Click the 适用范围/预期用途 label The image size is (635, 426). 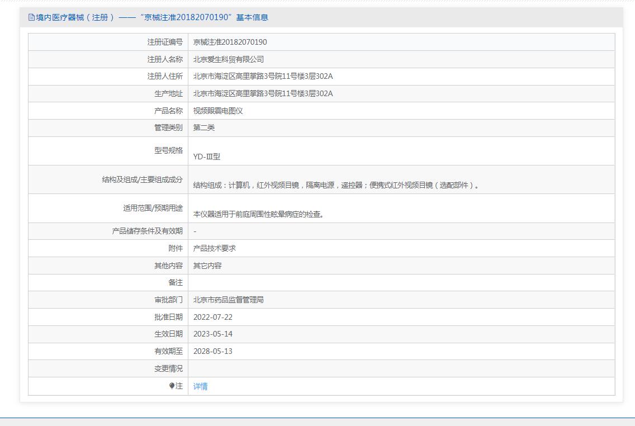153,208
